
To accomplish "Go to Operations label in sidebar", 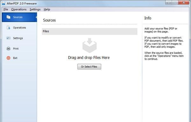I will pos(19,28).
